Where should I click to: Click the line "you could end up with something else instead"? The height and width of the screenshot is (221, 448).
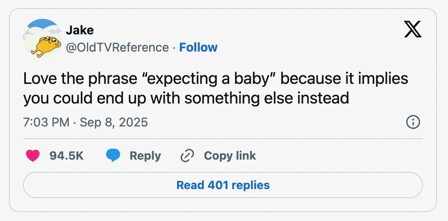pos(186,98)
